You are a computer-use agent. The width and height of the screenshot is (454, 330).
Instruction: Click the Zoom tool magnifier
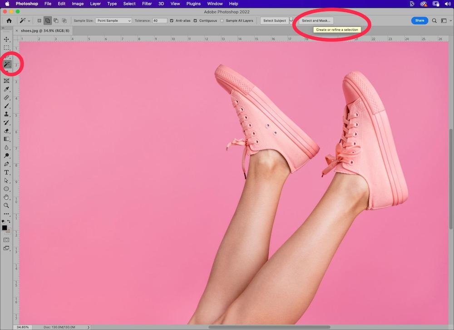7,205
